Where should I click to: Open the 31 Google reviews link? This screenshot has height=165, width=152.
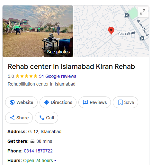click(x=58, y=76)
